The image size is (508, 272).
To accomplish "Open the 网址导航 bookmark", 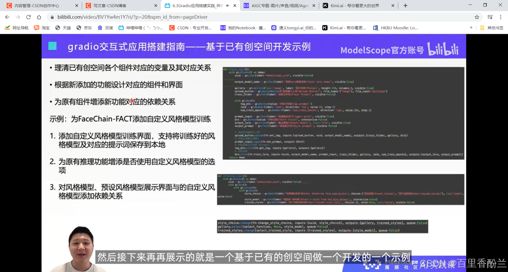I will 17,28.
